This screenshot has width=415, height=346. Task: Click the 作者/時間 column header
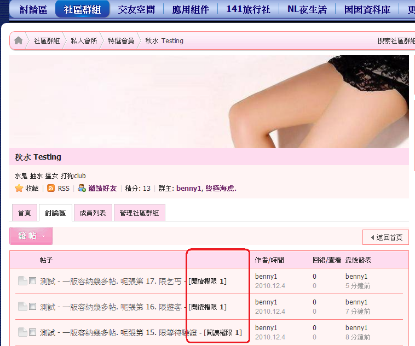point(269,260)
